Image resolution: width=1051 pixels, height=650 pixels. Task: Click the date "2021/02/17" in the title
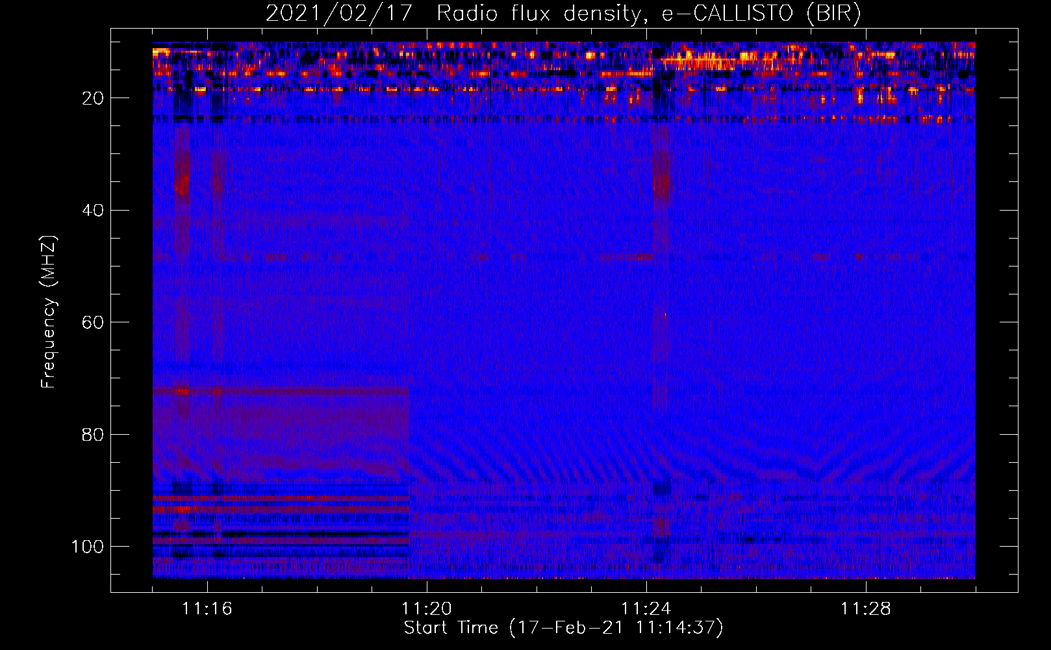pos(339,14)
